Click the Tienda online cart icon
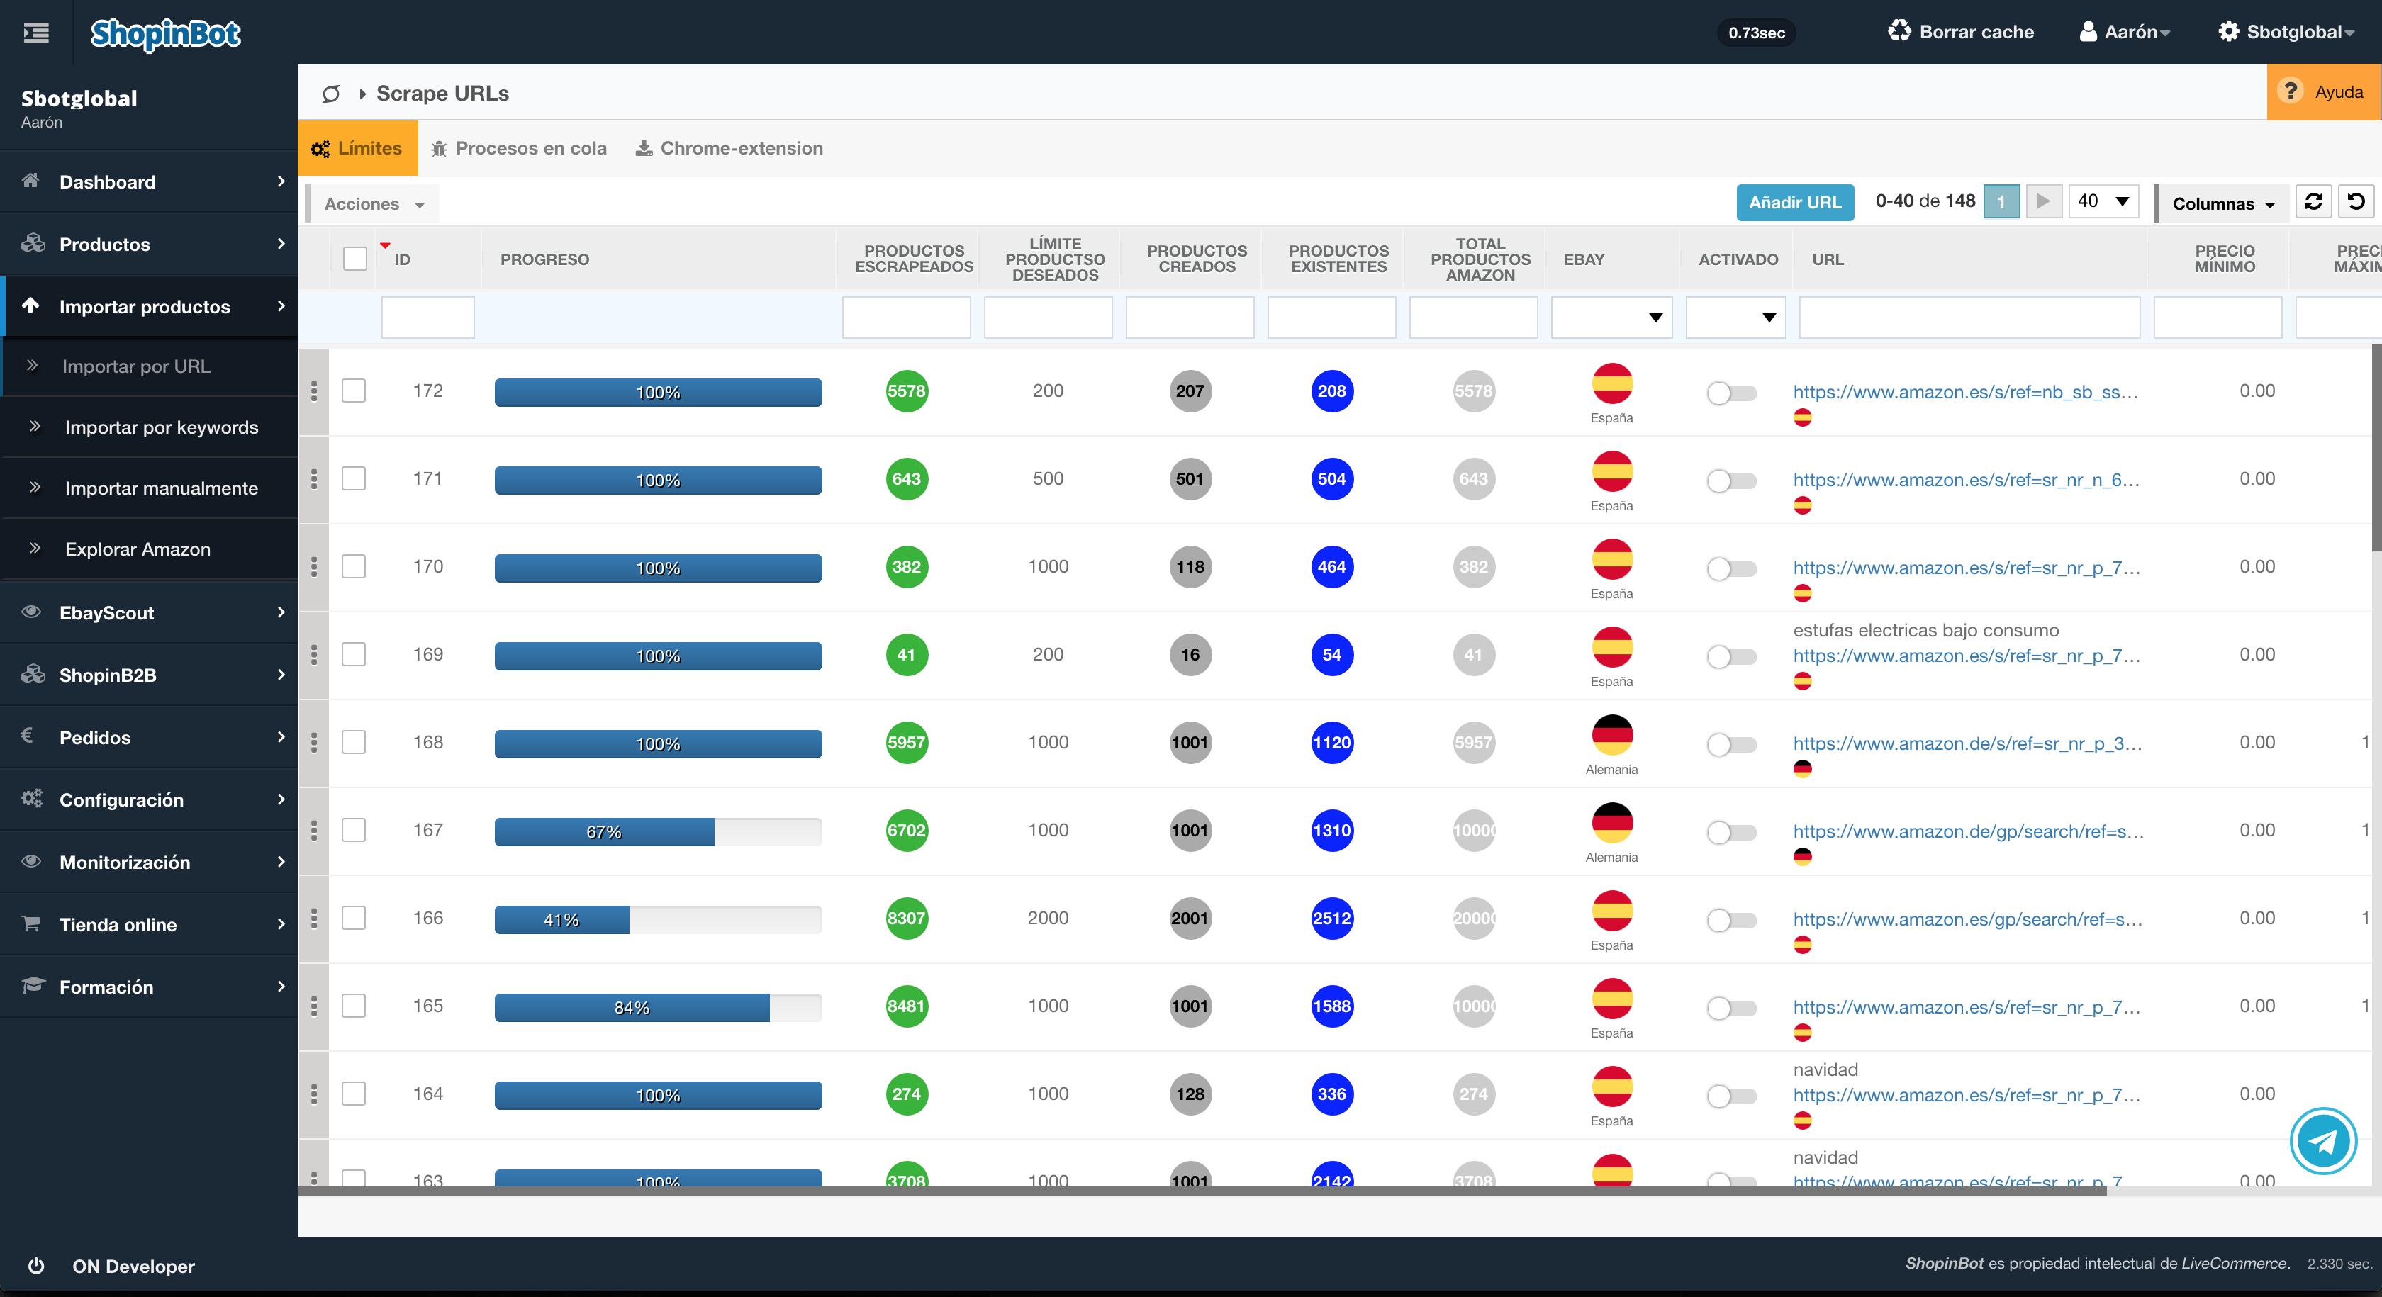This screenshot has width=2382, height=1297. coord(30,923)
